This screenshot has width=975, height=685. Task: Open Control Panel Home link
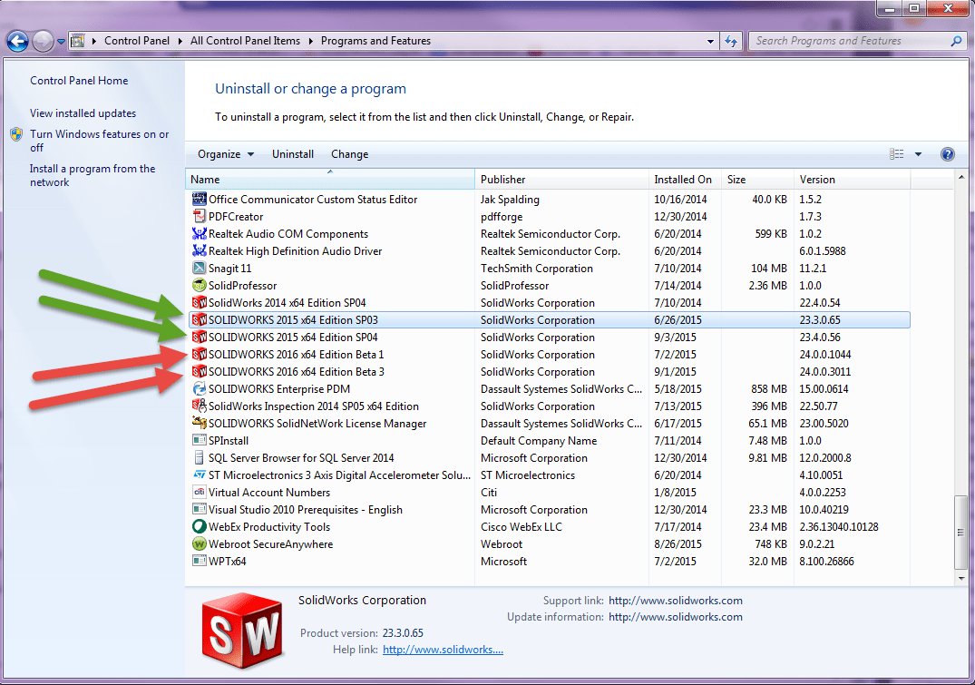point(79,81)
